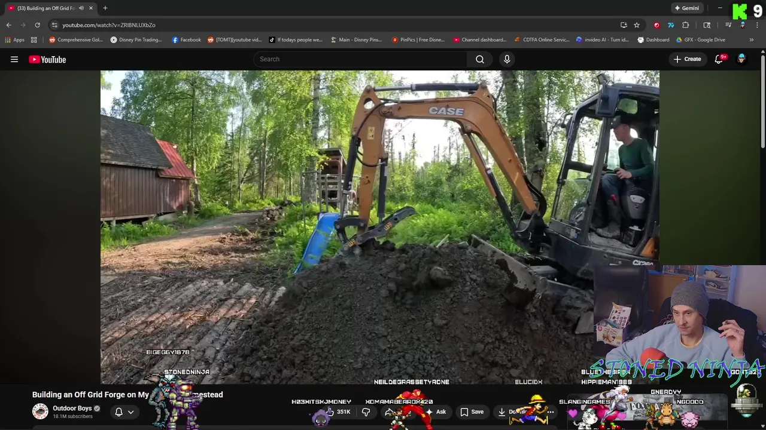Open CDTFA Online Servic... bookmark
The height and width of the screenshot is (430, 766).
[542, 40]
